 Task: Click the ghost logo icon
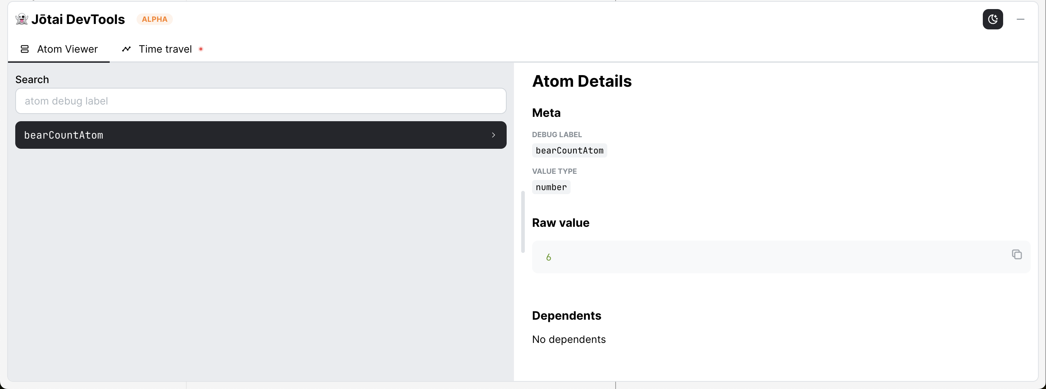(21, 19)
